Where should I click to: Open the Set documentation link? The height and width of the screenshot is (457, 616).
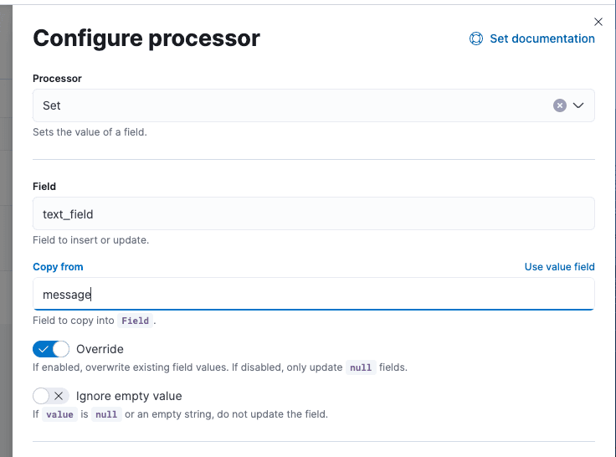(x=542, y=39)
